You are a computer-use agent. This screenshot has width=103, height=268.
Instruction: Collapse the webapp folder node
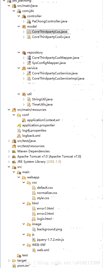pos(19,177)
